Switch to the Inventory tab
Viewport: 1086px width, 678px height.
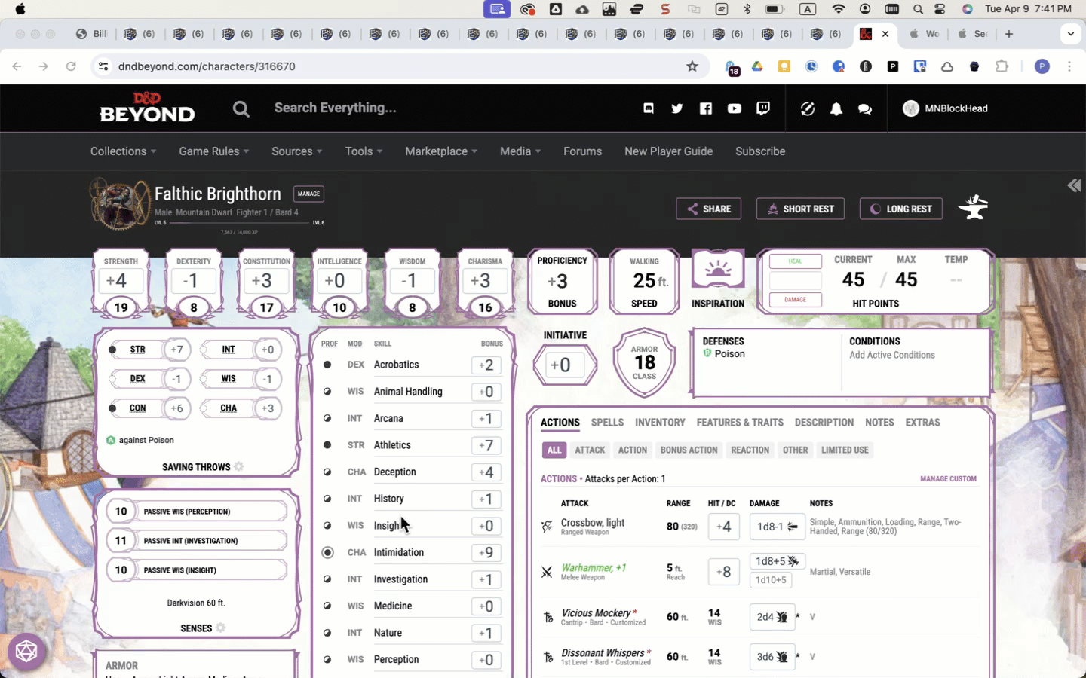coord(660,423)
